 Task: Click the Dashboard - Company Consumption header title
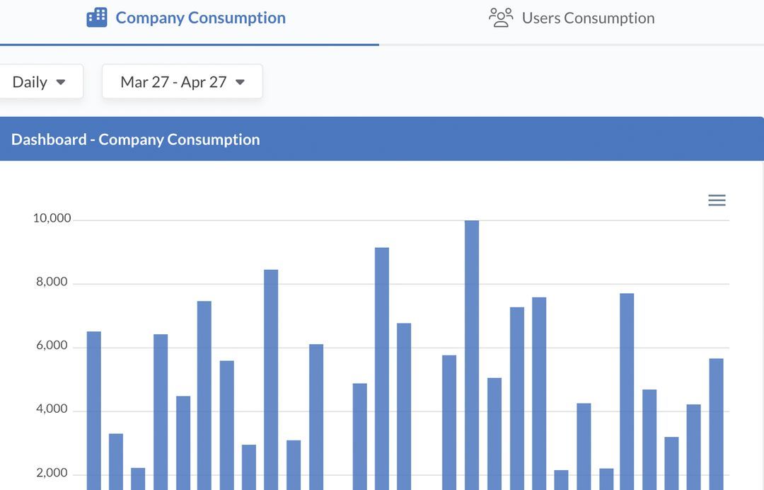(x=136, y=139)
